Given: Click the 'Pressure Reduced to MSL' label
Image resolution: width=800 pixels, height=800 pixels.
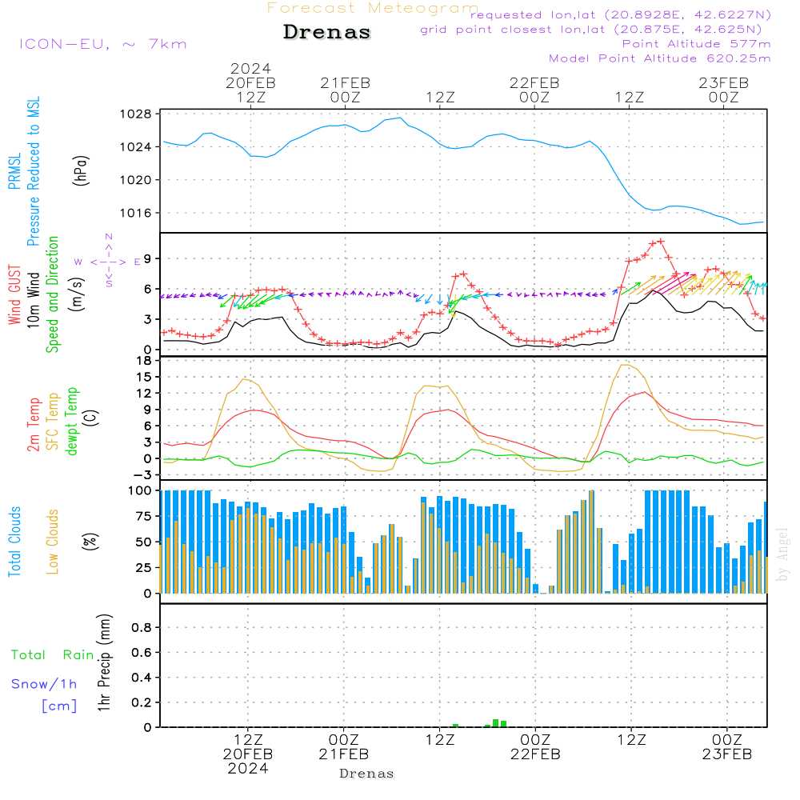Looking at the screenshot, I should [x=33, y=171].
